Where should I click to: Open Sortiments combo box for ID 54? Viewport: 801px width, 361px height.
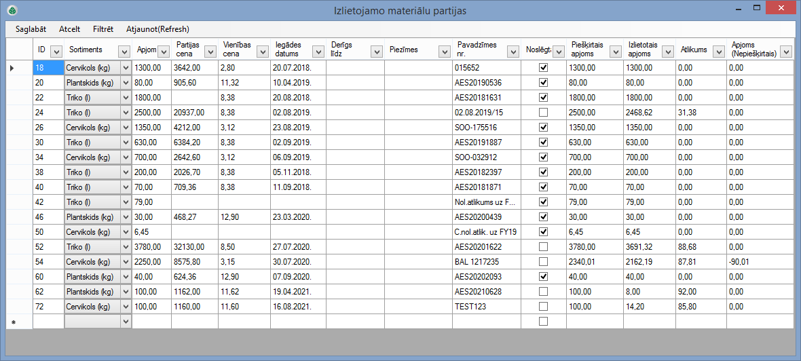click(126, 262)
